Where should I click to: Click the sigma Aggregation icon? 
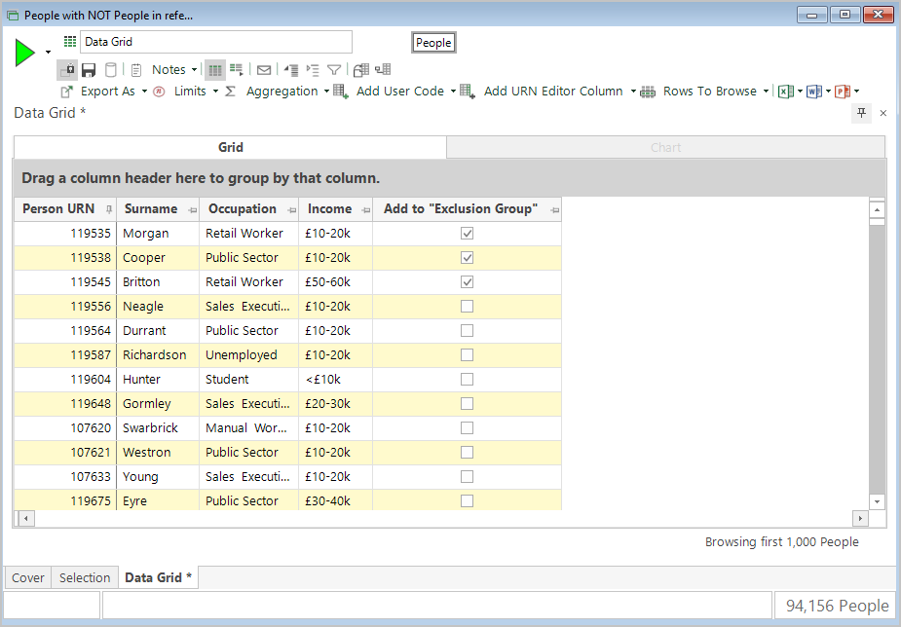[x=231, y=92]
